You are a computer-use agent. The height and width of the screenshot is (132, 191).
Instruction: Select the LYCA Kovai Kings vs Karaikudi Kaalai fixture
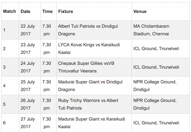click(x=89, y=48)
